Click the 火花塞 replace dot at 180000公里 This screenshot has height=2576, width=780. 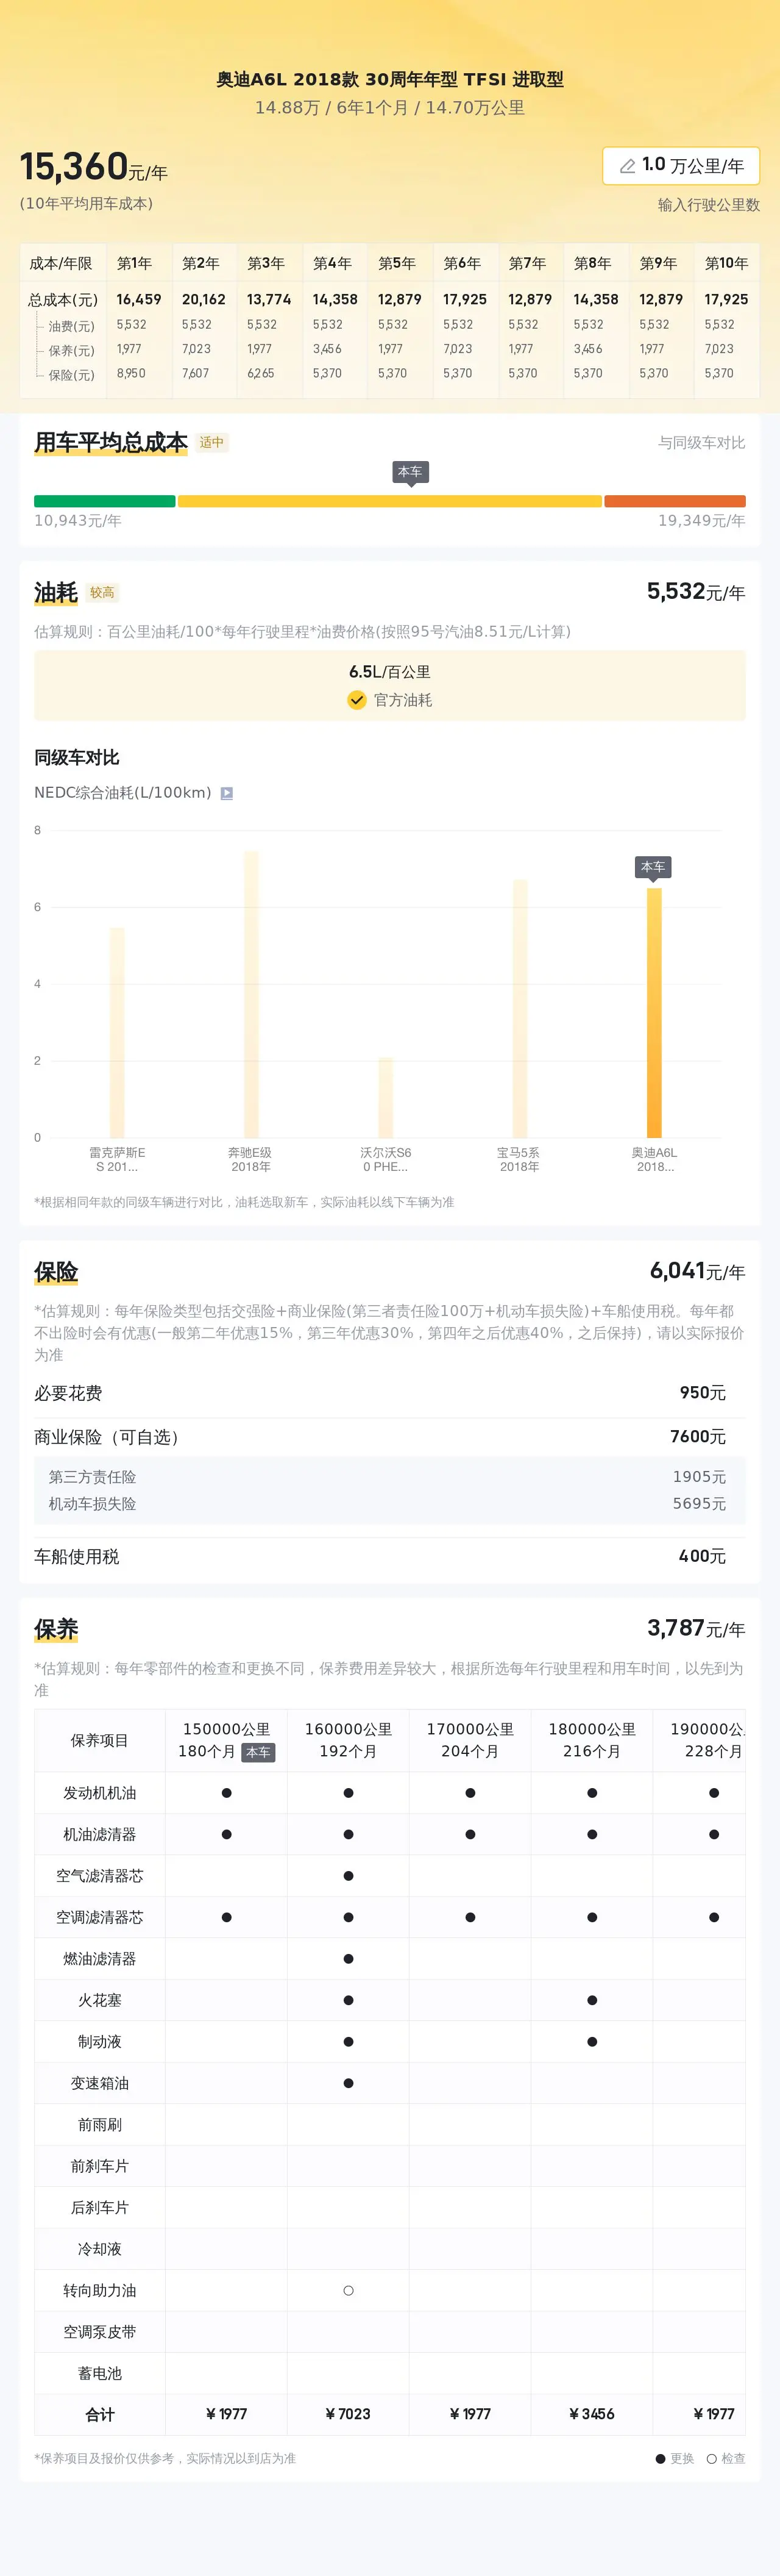[x=592, y=2000]
